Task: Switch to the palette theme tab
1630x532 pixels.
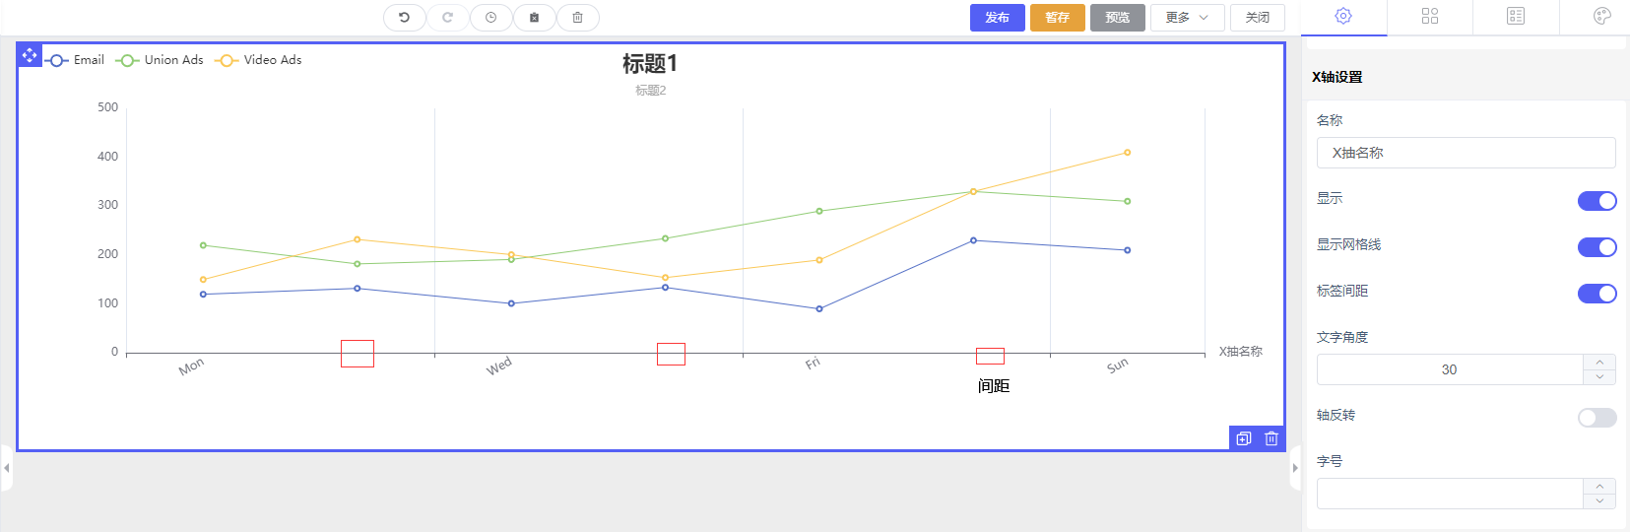Action: coord(1601,16)
